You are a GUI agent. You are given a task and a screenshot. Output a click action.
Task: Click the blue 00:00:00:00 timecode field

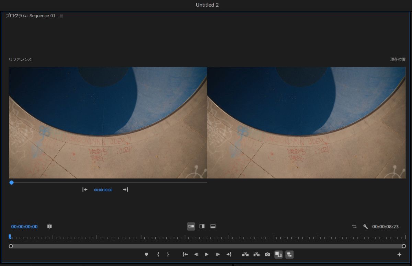pyautogui.click(x=24, y=226)
